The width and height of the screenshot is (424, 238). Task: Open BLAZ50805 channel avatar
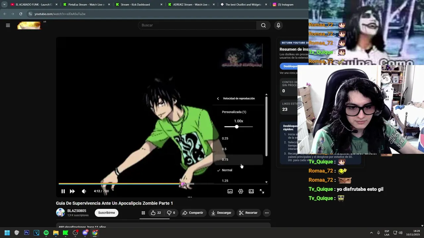click(x=60, y=213)
